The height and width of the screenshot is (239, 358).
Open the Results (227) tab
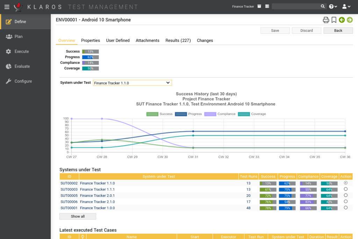click(x=178, y=40)
